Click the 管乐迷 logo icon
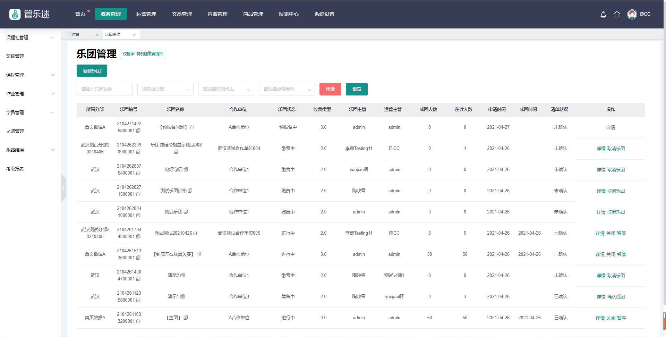The height and width of the screenshot is (337, 666). coord(15,14)
